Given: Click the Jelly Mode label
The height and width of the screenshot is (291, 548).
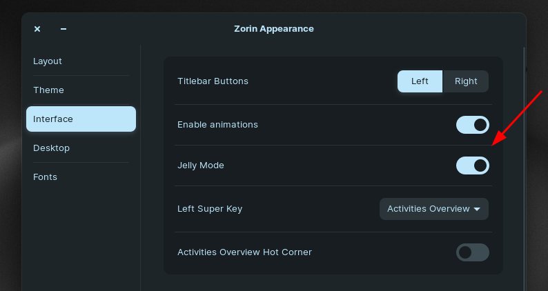Looking at the screenshot, I should pos(201,165).
